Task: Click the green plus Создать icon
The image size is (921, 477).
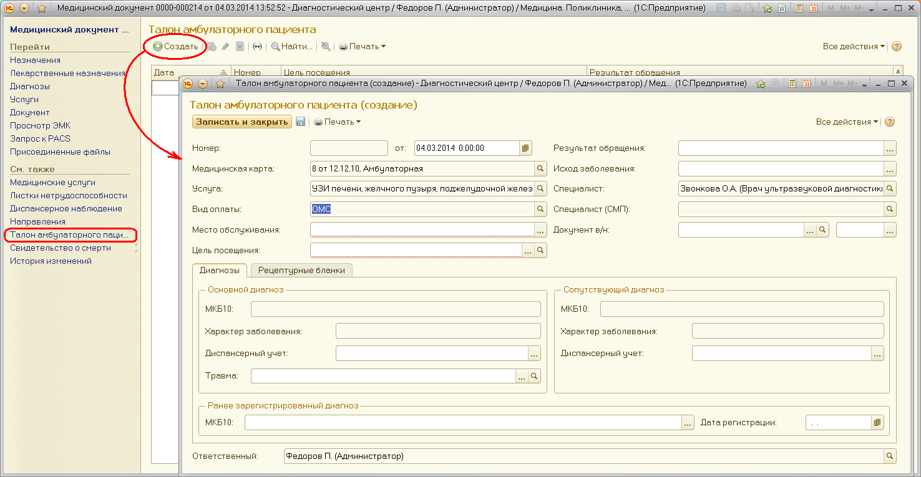Action: point(158,47)
